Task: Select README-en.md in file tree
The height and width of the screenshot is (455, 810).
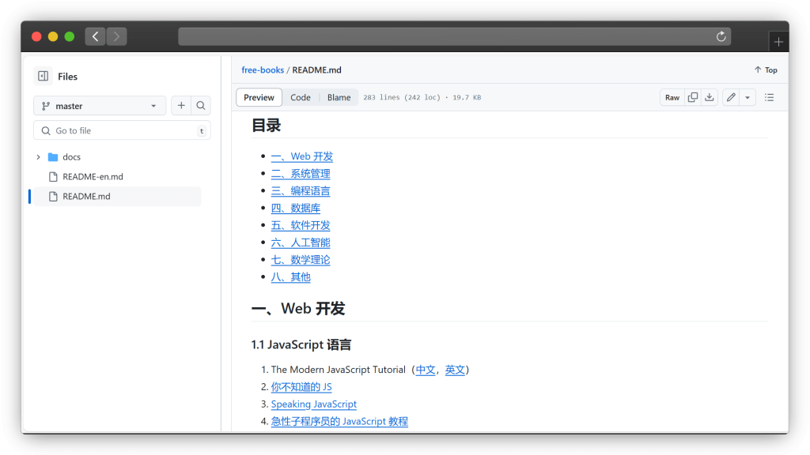Action: (x=93, y=177)
